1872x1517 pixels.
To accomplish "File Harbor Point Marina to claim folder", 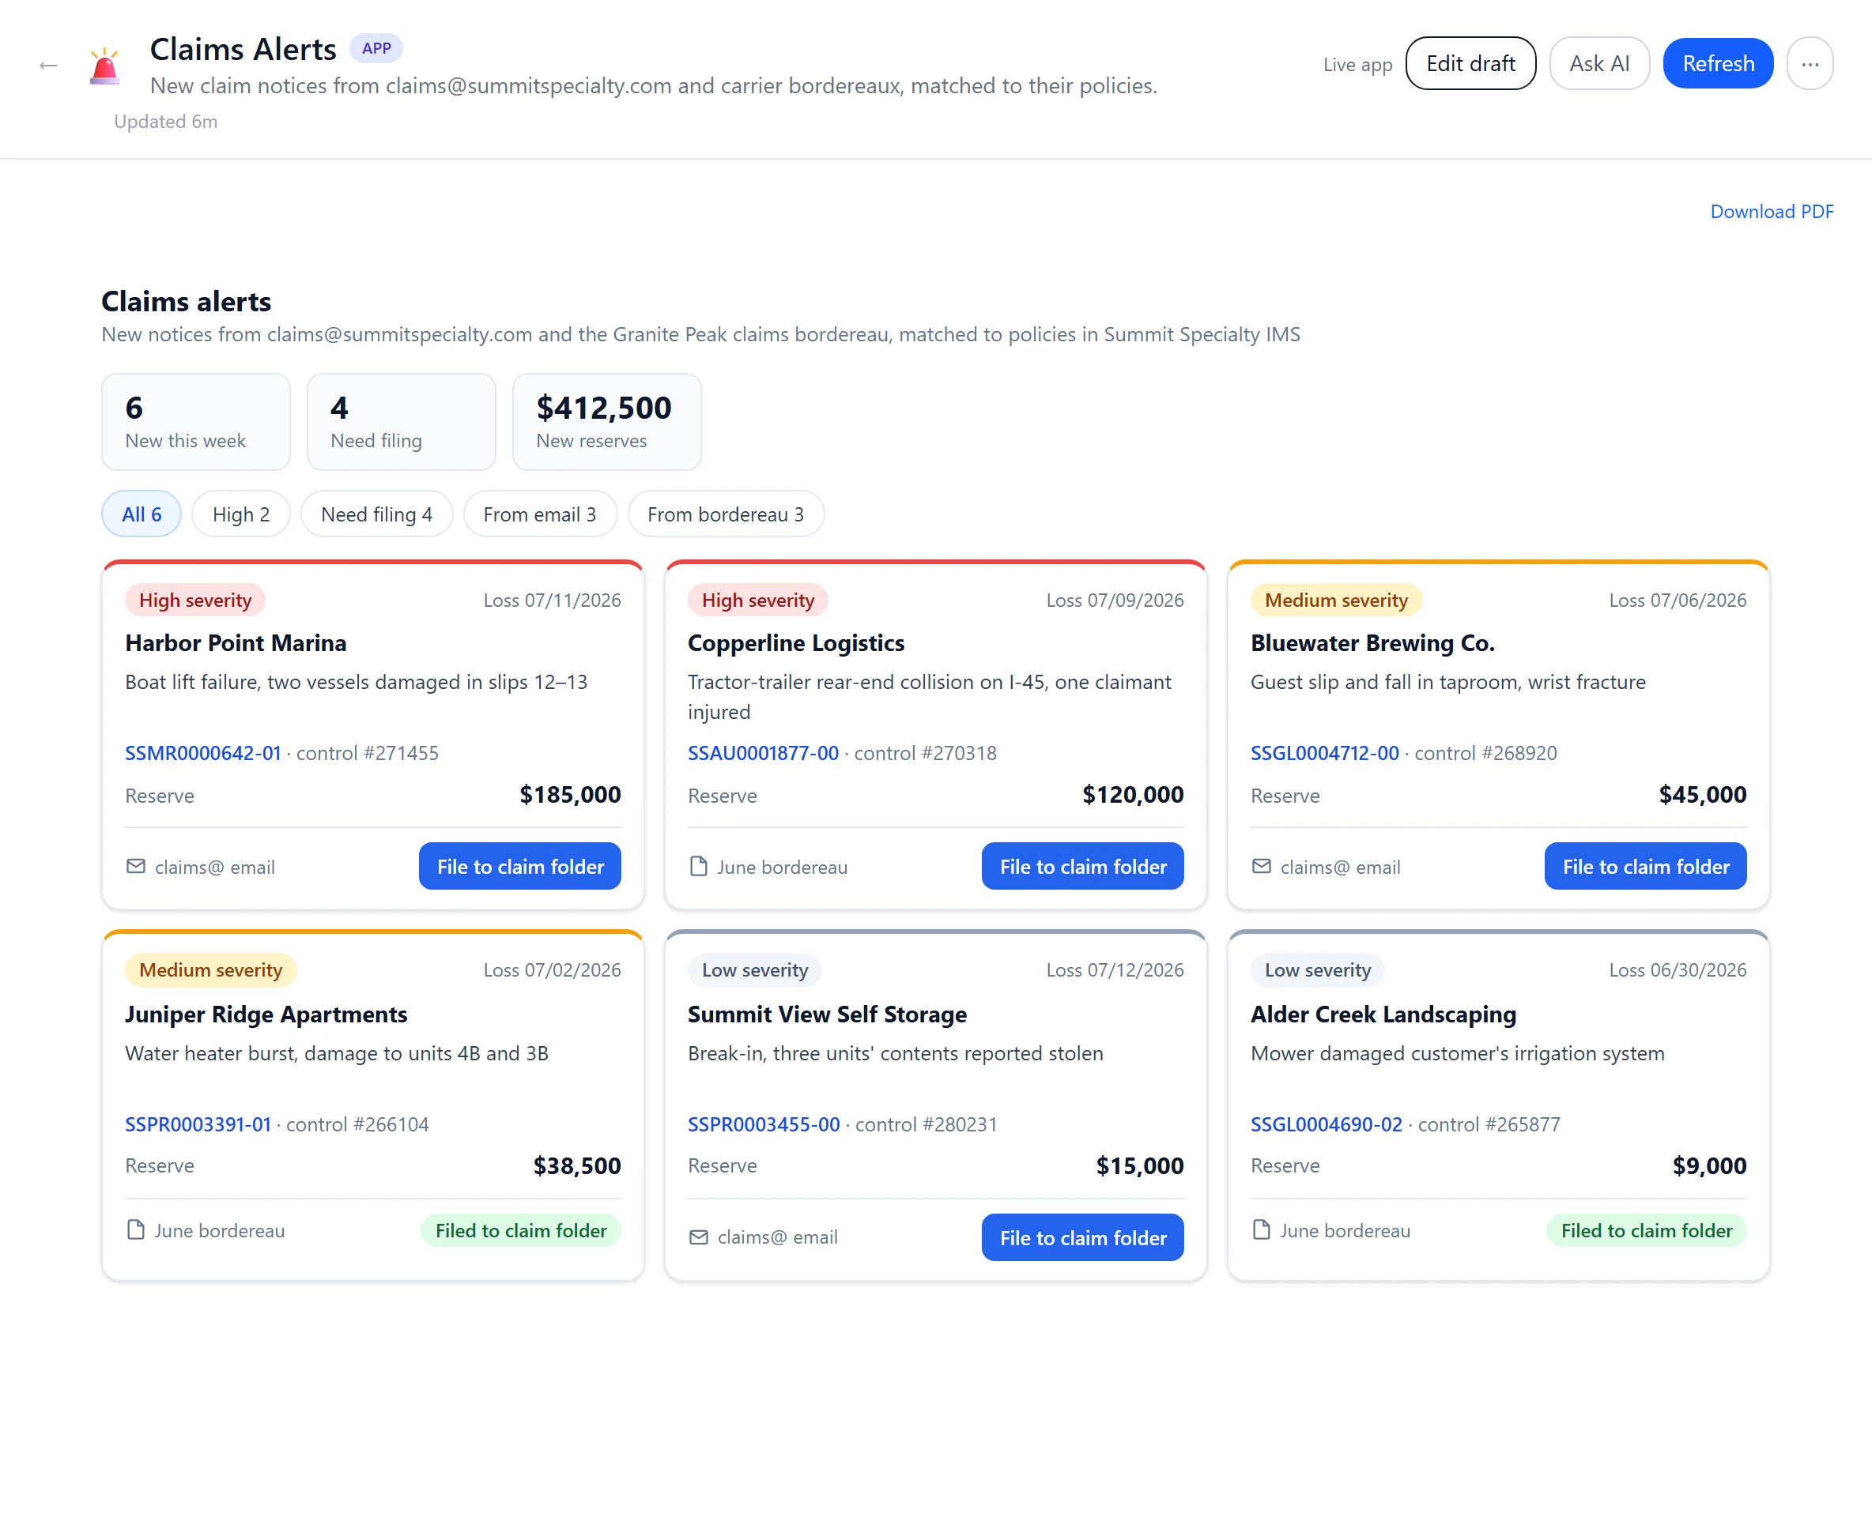I will (519, 866).
